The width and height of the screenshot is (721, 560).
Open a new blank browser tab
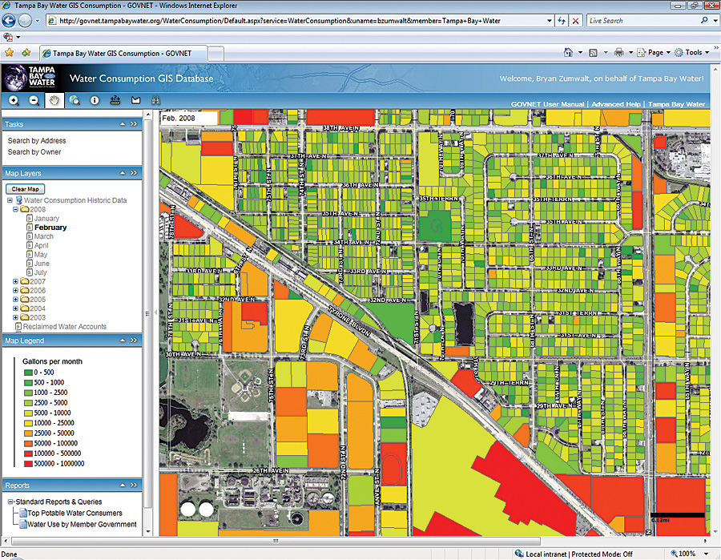(216, 54)
